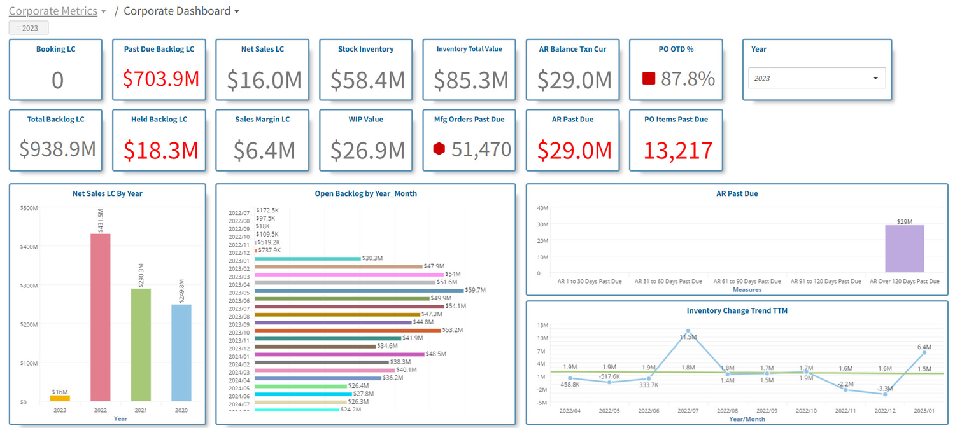Select AR Past Due $29.0M red value
The width and height of the screenshot is (955, 428).
click(574, 150)
